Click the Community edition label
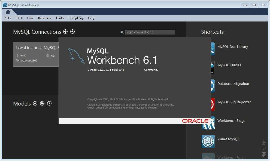270x161 pixels. pos(151,70)
